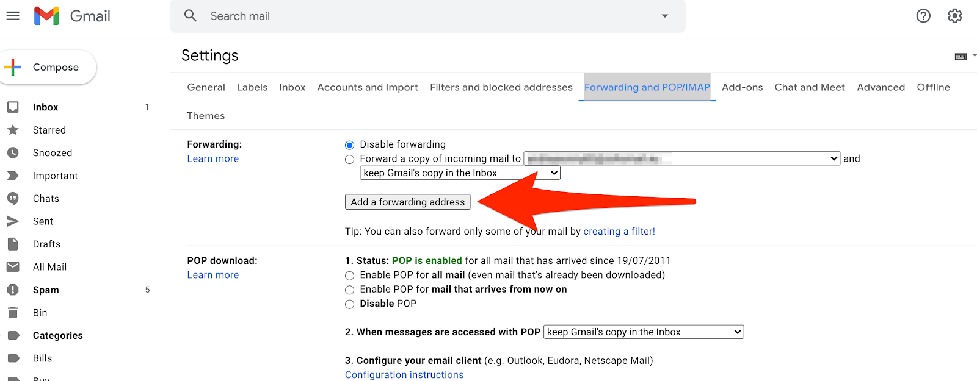The width and height of the screenshot is (977, 381).
Task: Click the Snoozed clock icon
Action: (13, 153)
